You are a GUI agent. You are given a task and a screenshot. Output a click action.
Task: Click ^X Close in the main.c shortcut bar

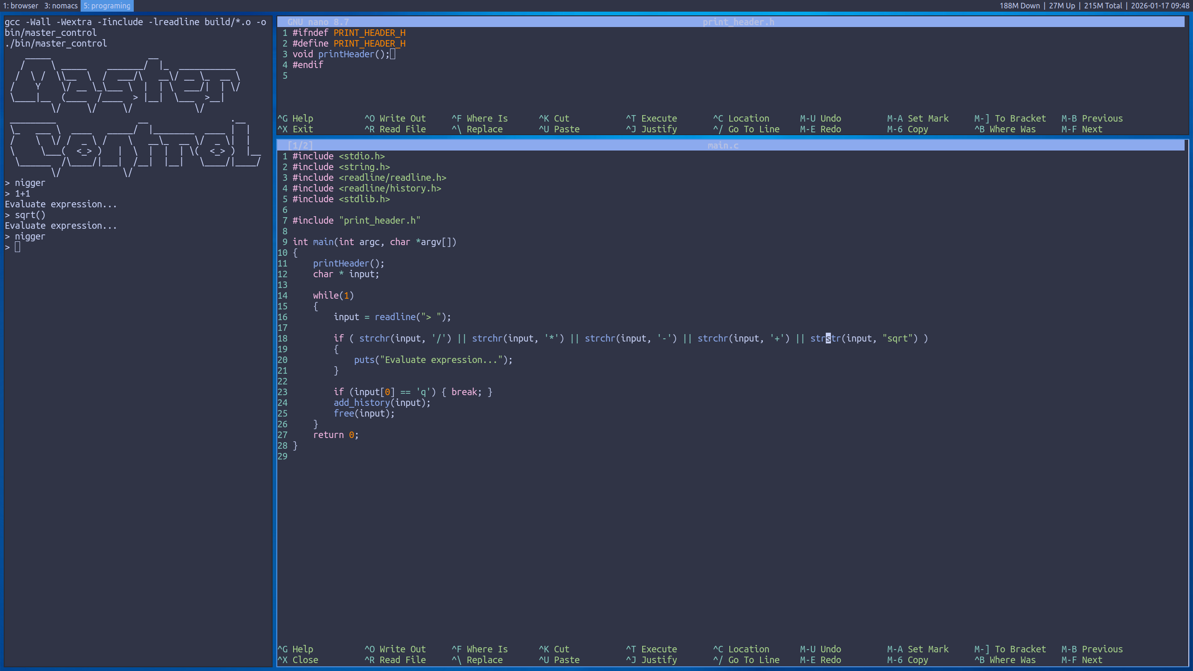point(298,660)
